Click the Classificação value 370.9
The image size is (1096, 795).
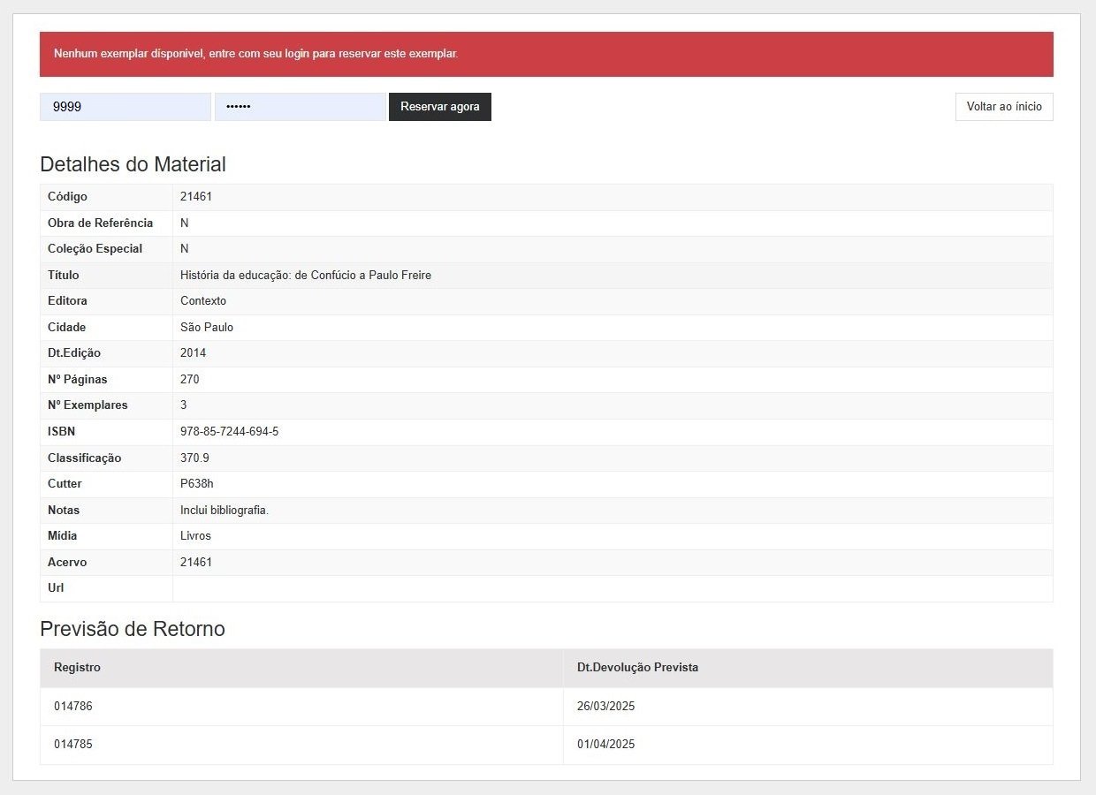pos(194,458)
